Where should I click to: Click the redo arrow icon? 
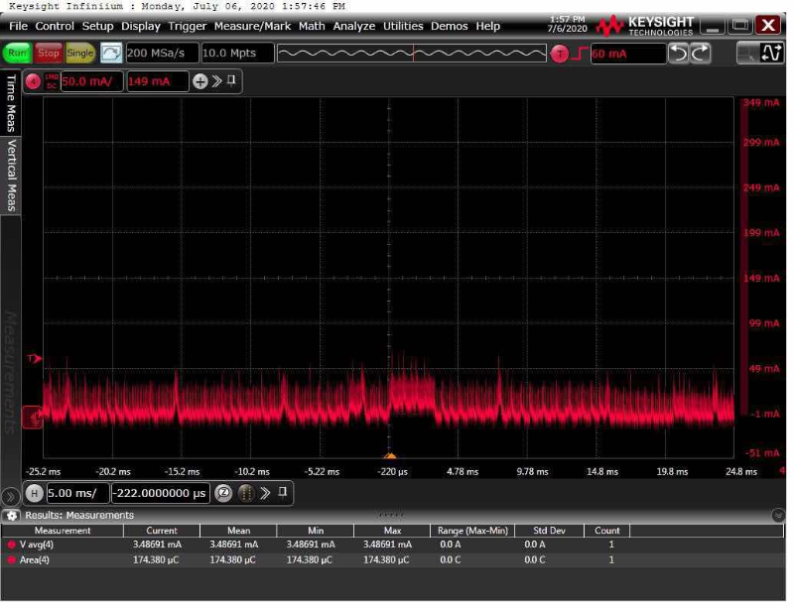coord(701,54)
